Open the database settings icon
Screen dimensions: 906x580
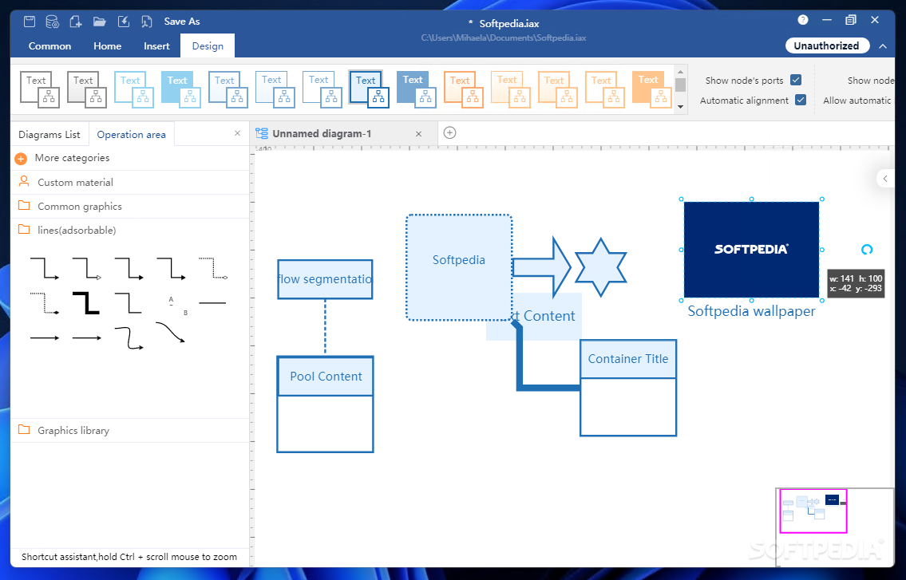click(x=52, y=22)
